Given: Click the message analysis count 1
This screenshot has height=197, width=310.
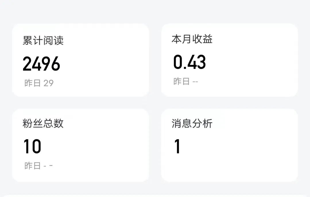Looking at the screenshot, I should 177,146.
